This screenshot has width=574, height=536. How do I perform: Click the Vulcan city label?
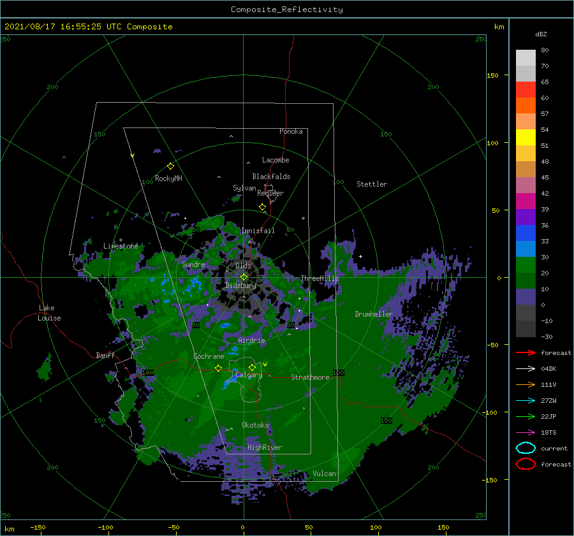click(x=325, y=474)
